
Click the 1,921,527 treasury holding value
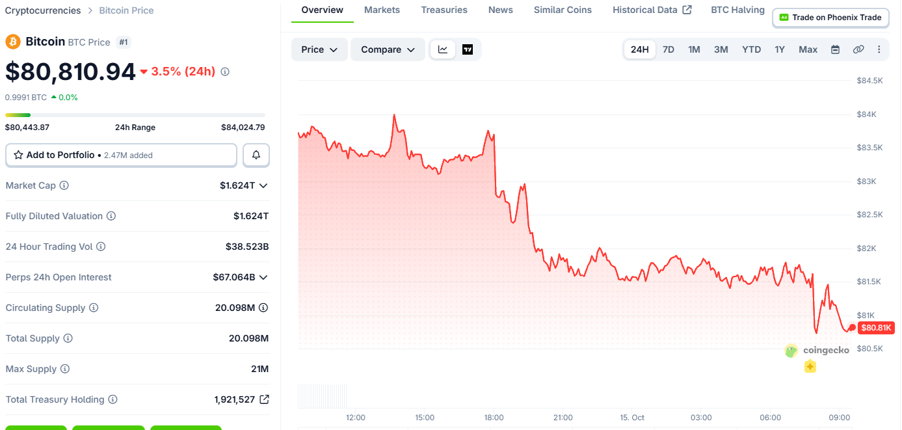234,399
